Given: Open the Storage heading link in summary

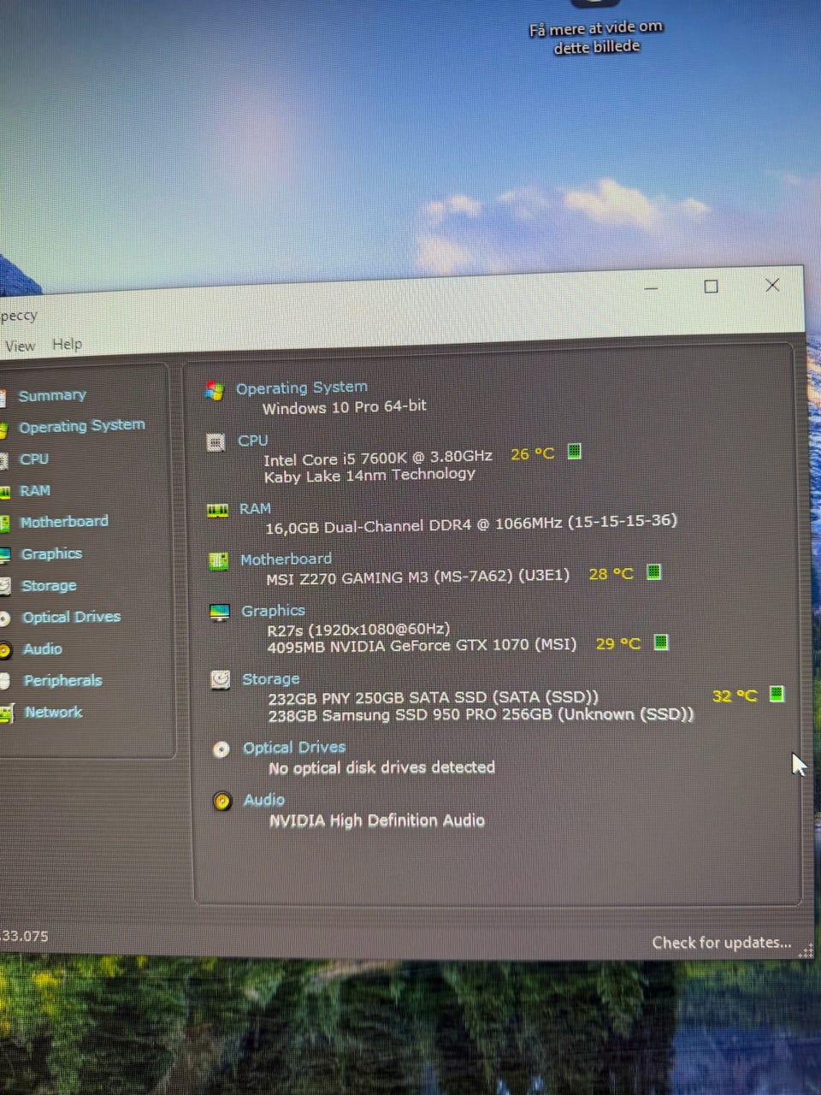Looking at the screenshot, I should [x=270, y=679].
